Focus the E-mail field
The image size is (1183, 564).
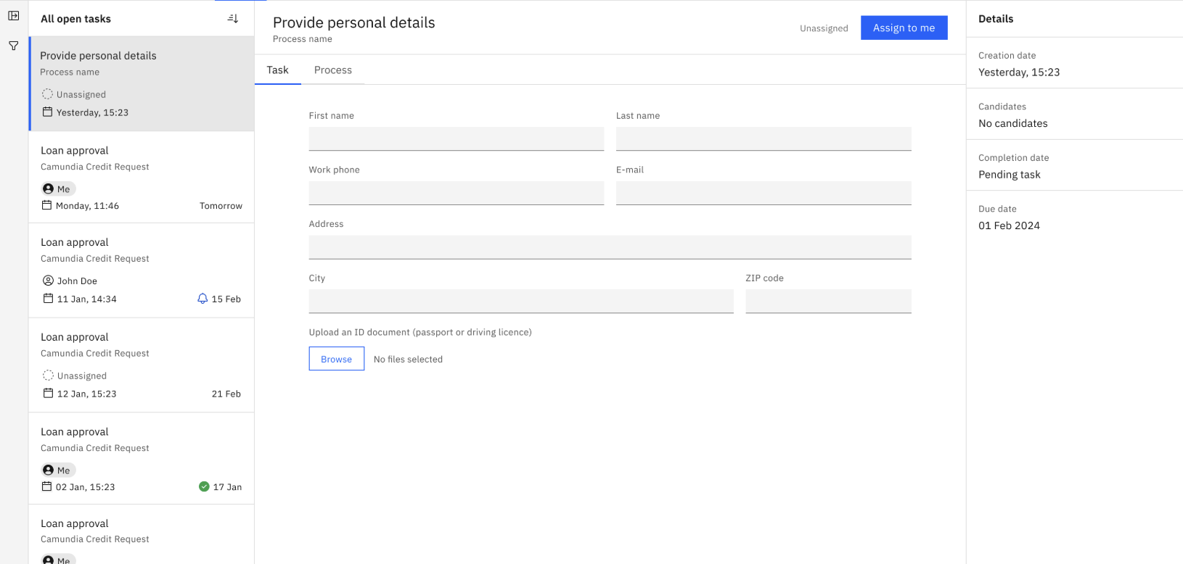click(x=764, y=193)
